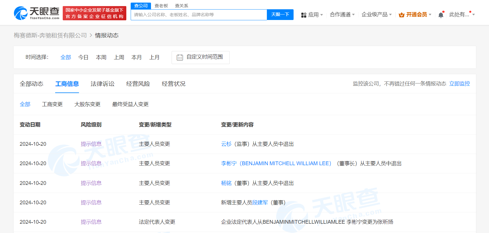
Task: Click 主要人员变更 in 云杉 row
Action: [x=154, y=144]
